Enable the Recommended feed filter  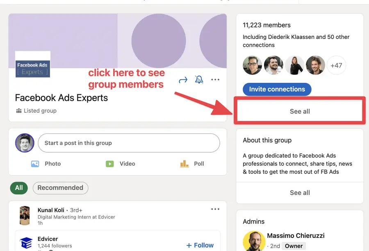(x=60, y=188)
